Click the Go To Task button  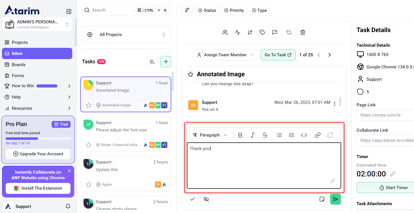278,55
